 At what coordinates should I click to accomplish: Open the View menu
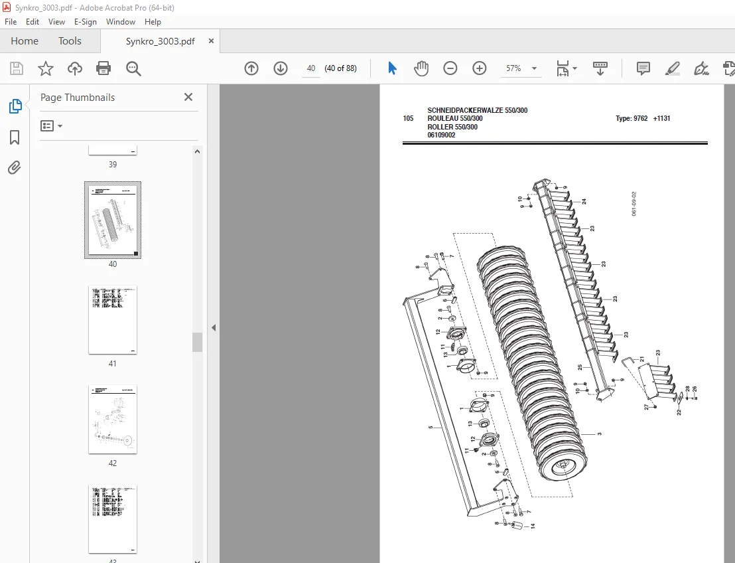tap(56, 22)
